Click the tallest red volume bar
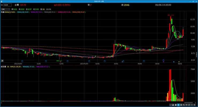The width and height of the screenshot is (198, 107). coord(171,85)
